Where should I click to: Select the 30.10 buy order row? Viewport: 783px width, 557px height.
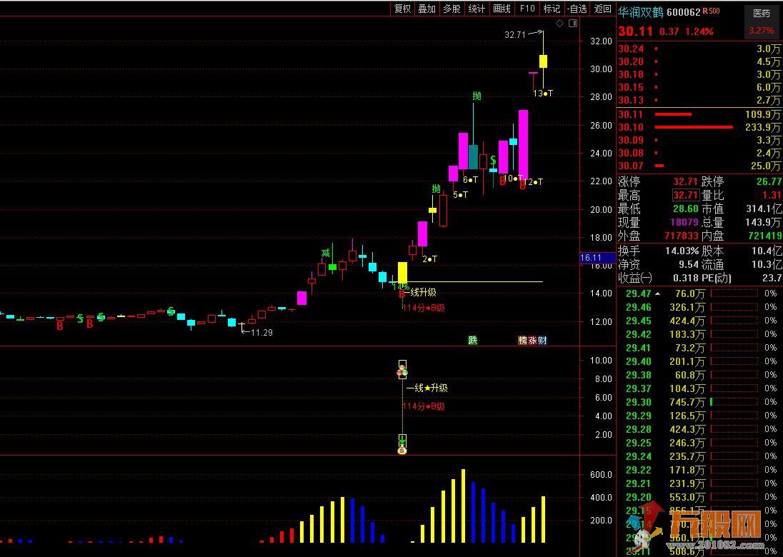[x=699, y=127]
